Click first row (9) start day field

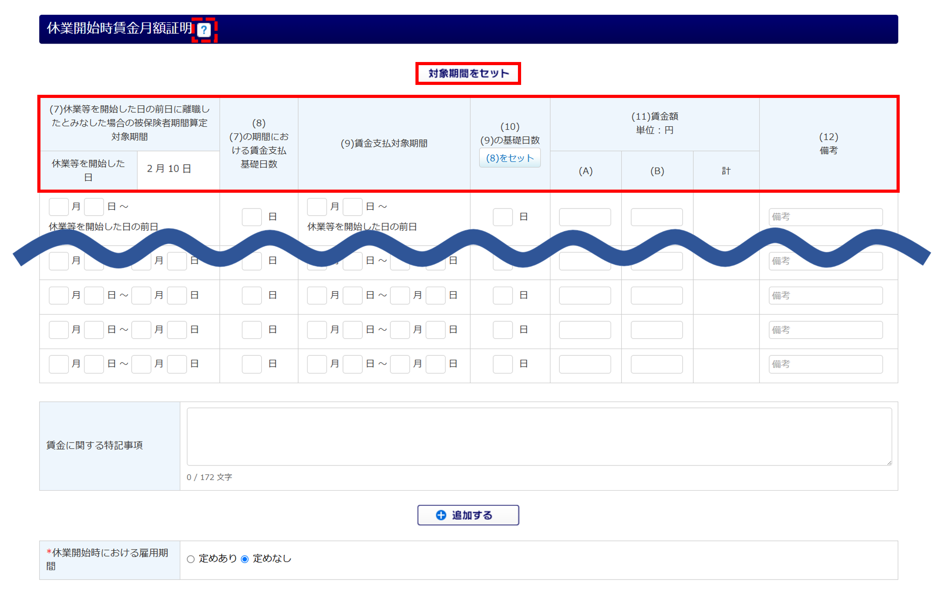click(x=352, y=207)
